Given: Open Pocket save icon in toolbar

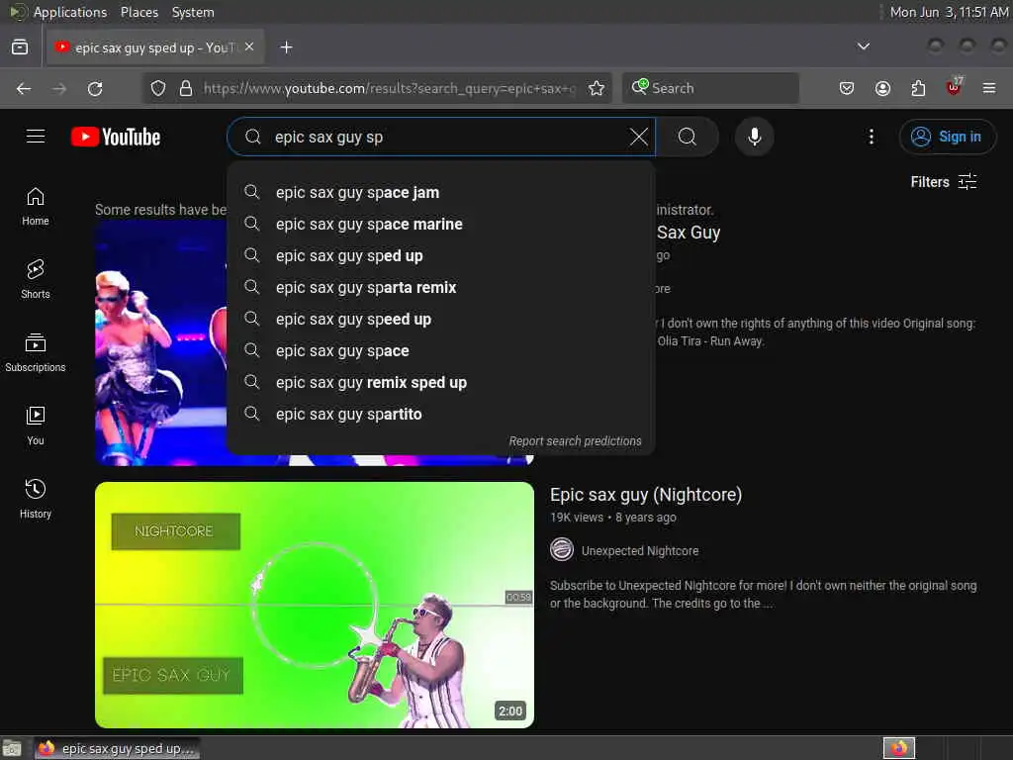Looking at the screenshot, I should click(847, 88).
